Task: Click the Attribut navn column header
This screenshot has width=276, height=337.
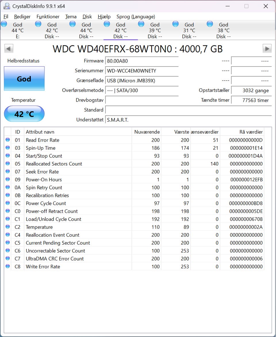Action: [x=78, y=132]
